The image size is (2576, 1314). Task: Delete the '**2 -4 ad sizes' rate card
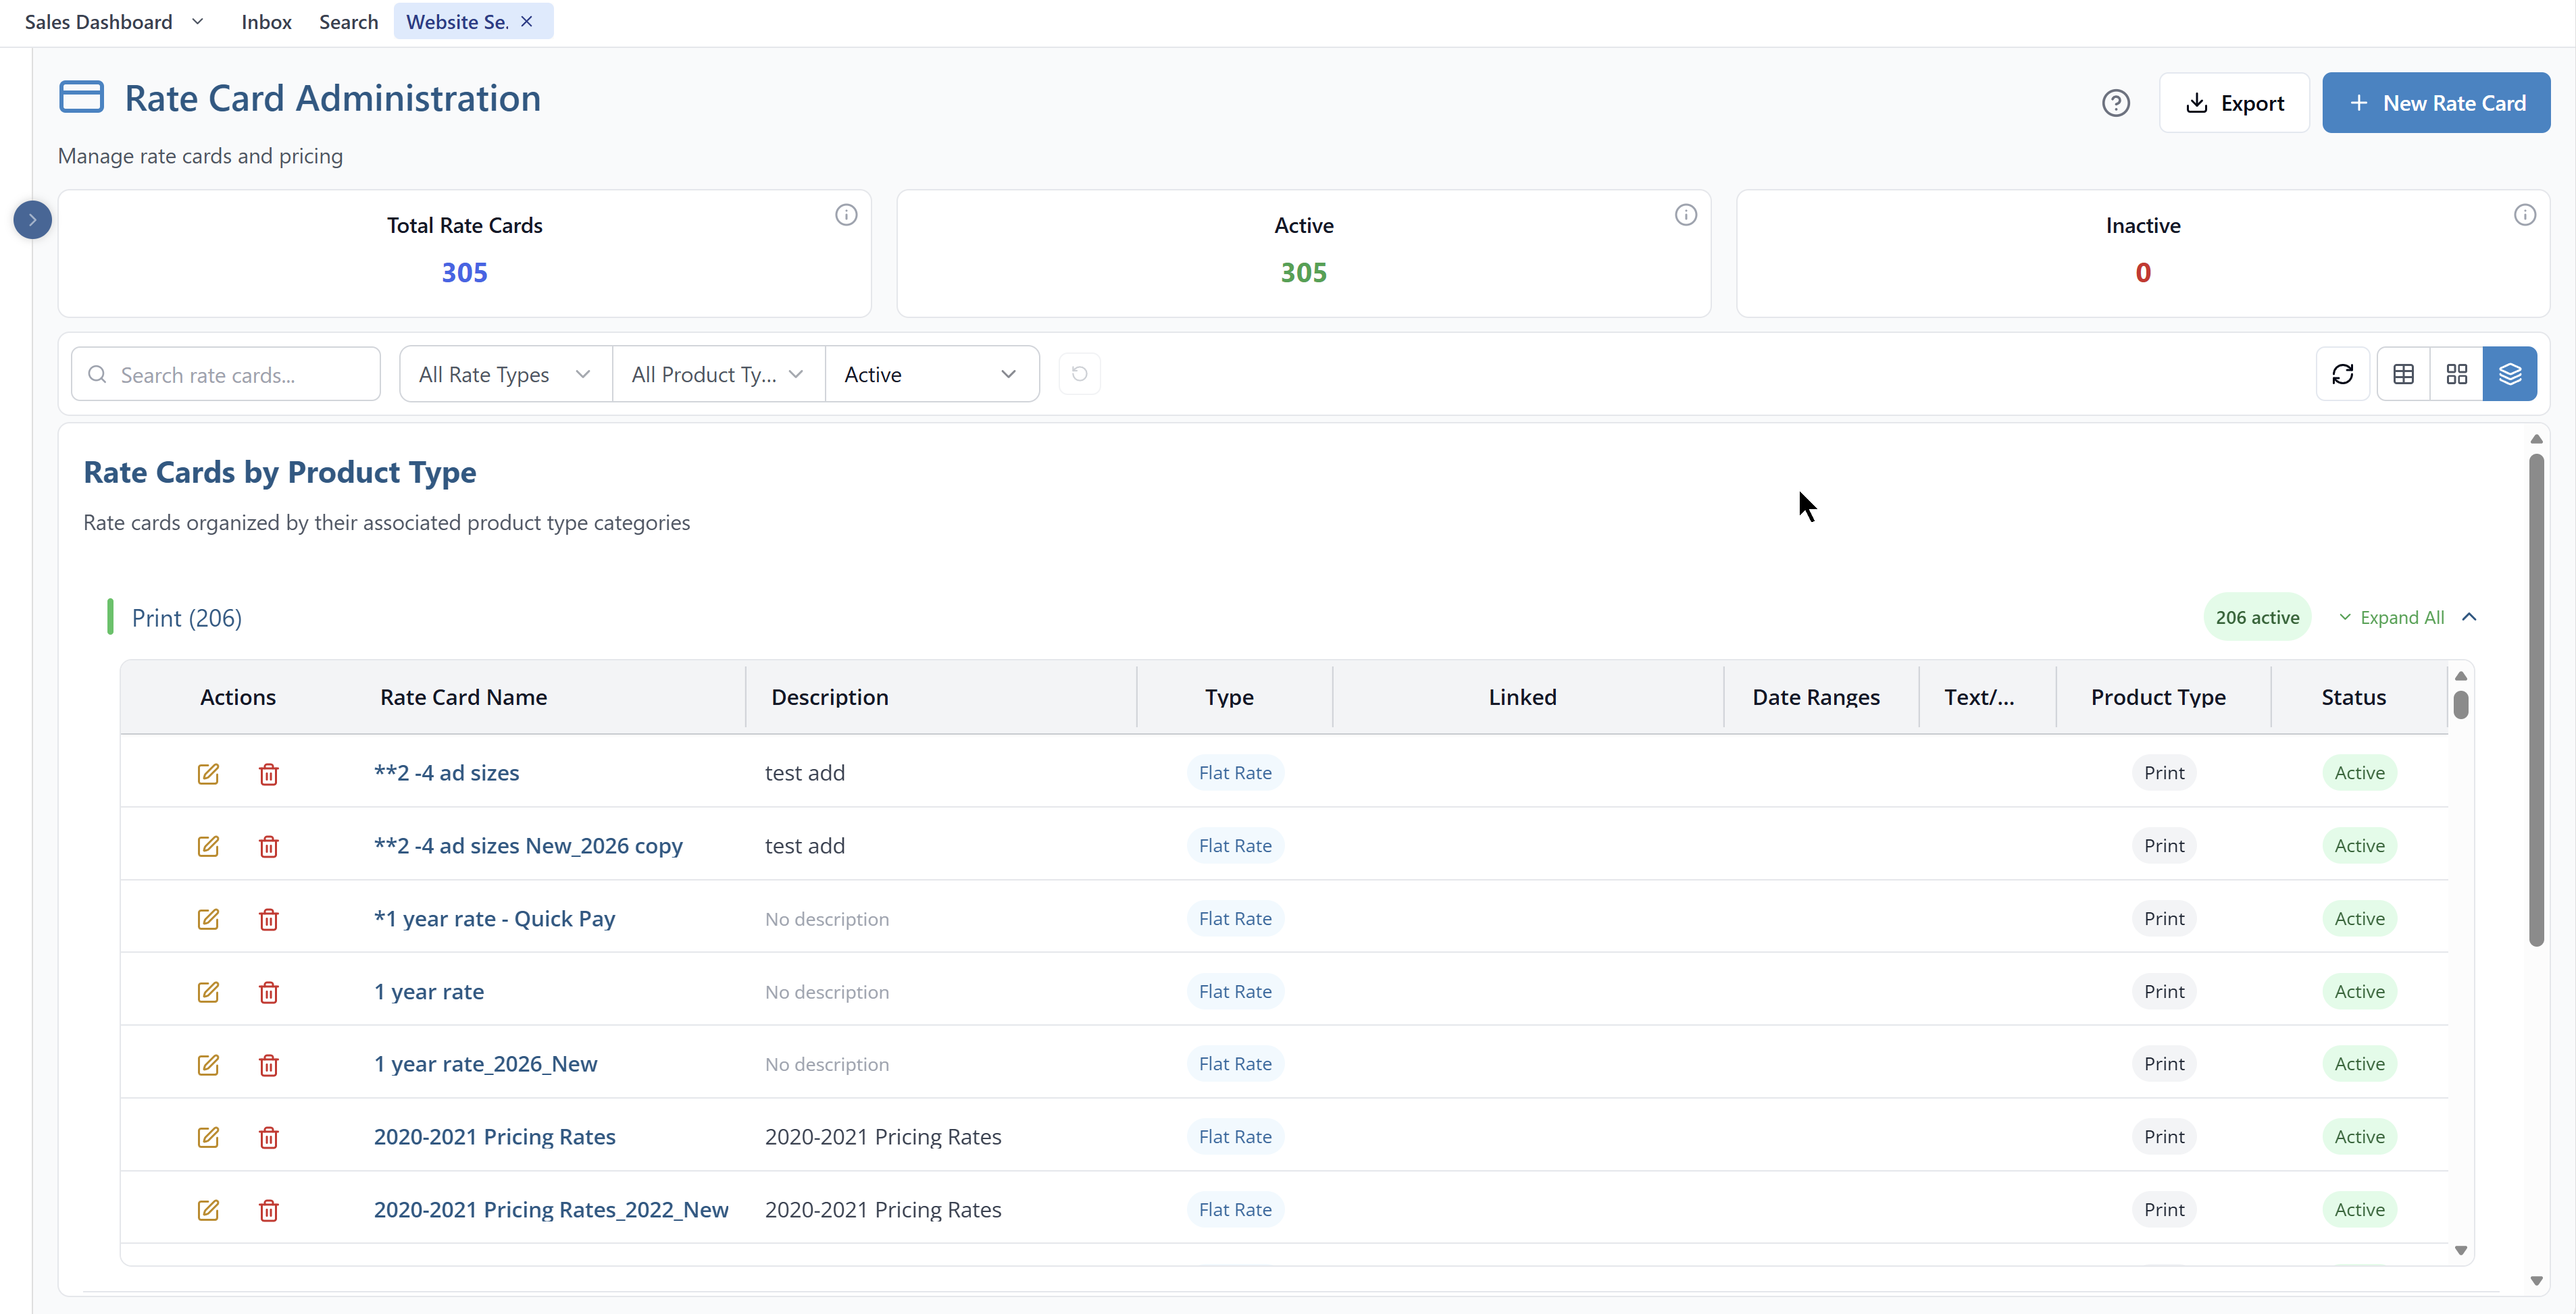[268, 773]
